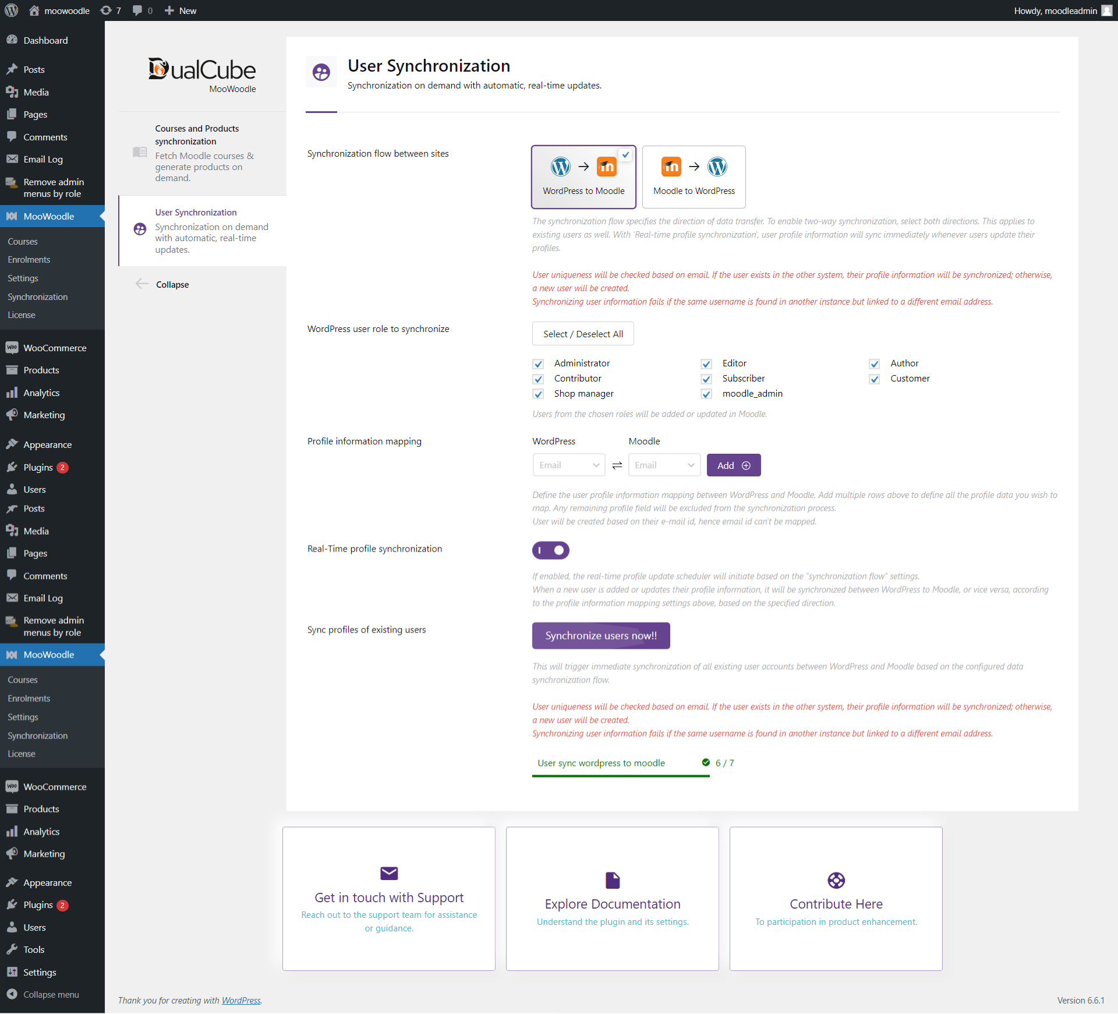The height and width of the screenshot is (1014, 1118).
Task: Click the swap arrows between mapping dropdowns
Action: (617, 465)
